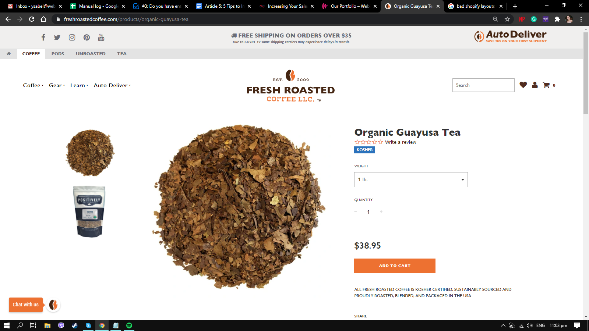Open the Instagram social icon
The height and width of the screenshot is (331, 589).
[x=72, y=38]
